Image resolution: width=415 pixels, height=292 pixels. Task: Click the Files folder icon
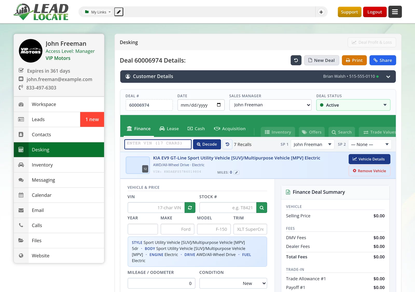(21, 240)
